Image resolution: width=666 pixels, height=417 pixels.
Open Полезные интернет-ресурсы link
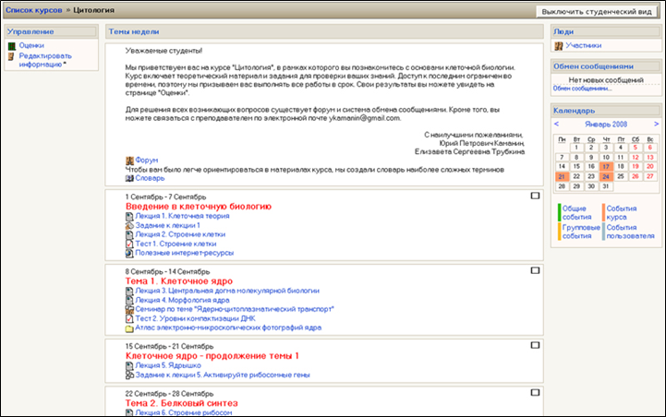[185, 253]
